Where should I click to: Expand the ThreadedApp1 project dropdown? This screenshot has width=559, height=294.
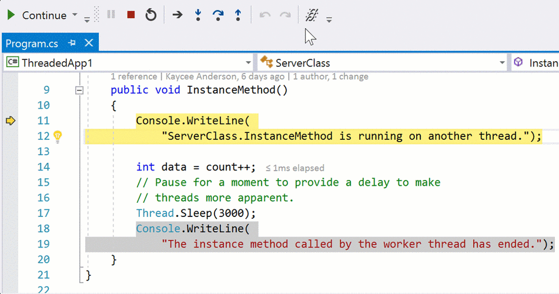[x=247, y=62]
